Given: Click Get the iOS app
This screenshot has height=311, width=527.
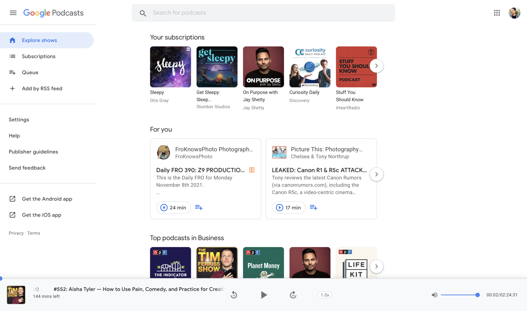Looking at the screenshot, I should [42, 215].
